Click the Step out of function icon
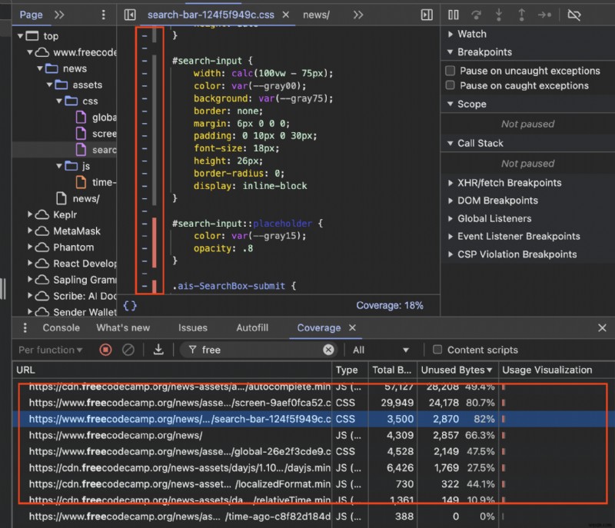Image resolution: width=615 pixels, height=528 pixels. (522, 15)
